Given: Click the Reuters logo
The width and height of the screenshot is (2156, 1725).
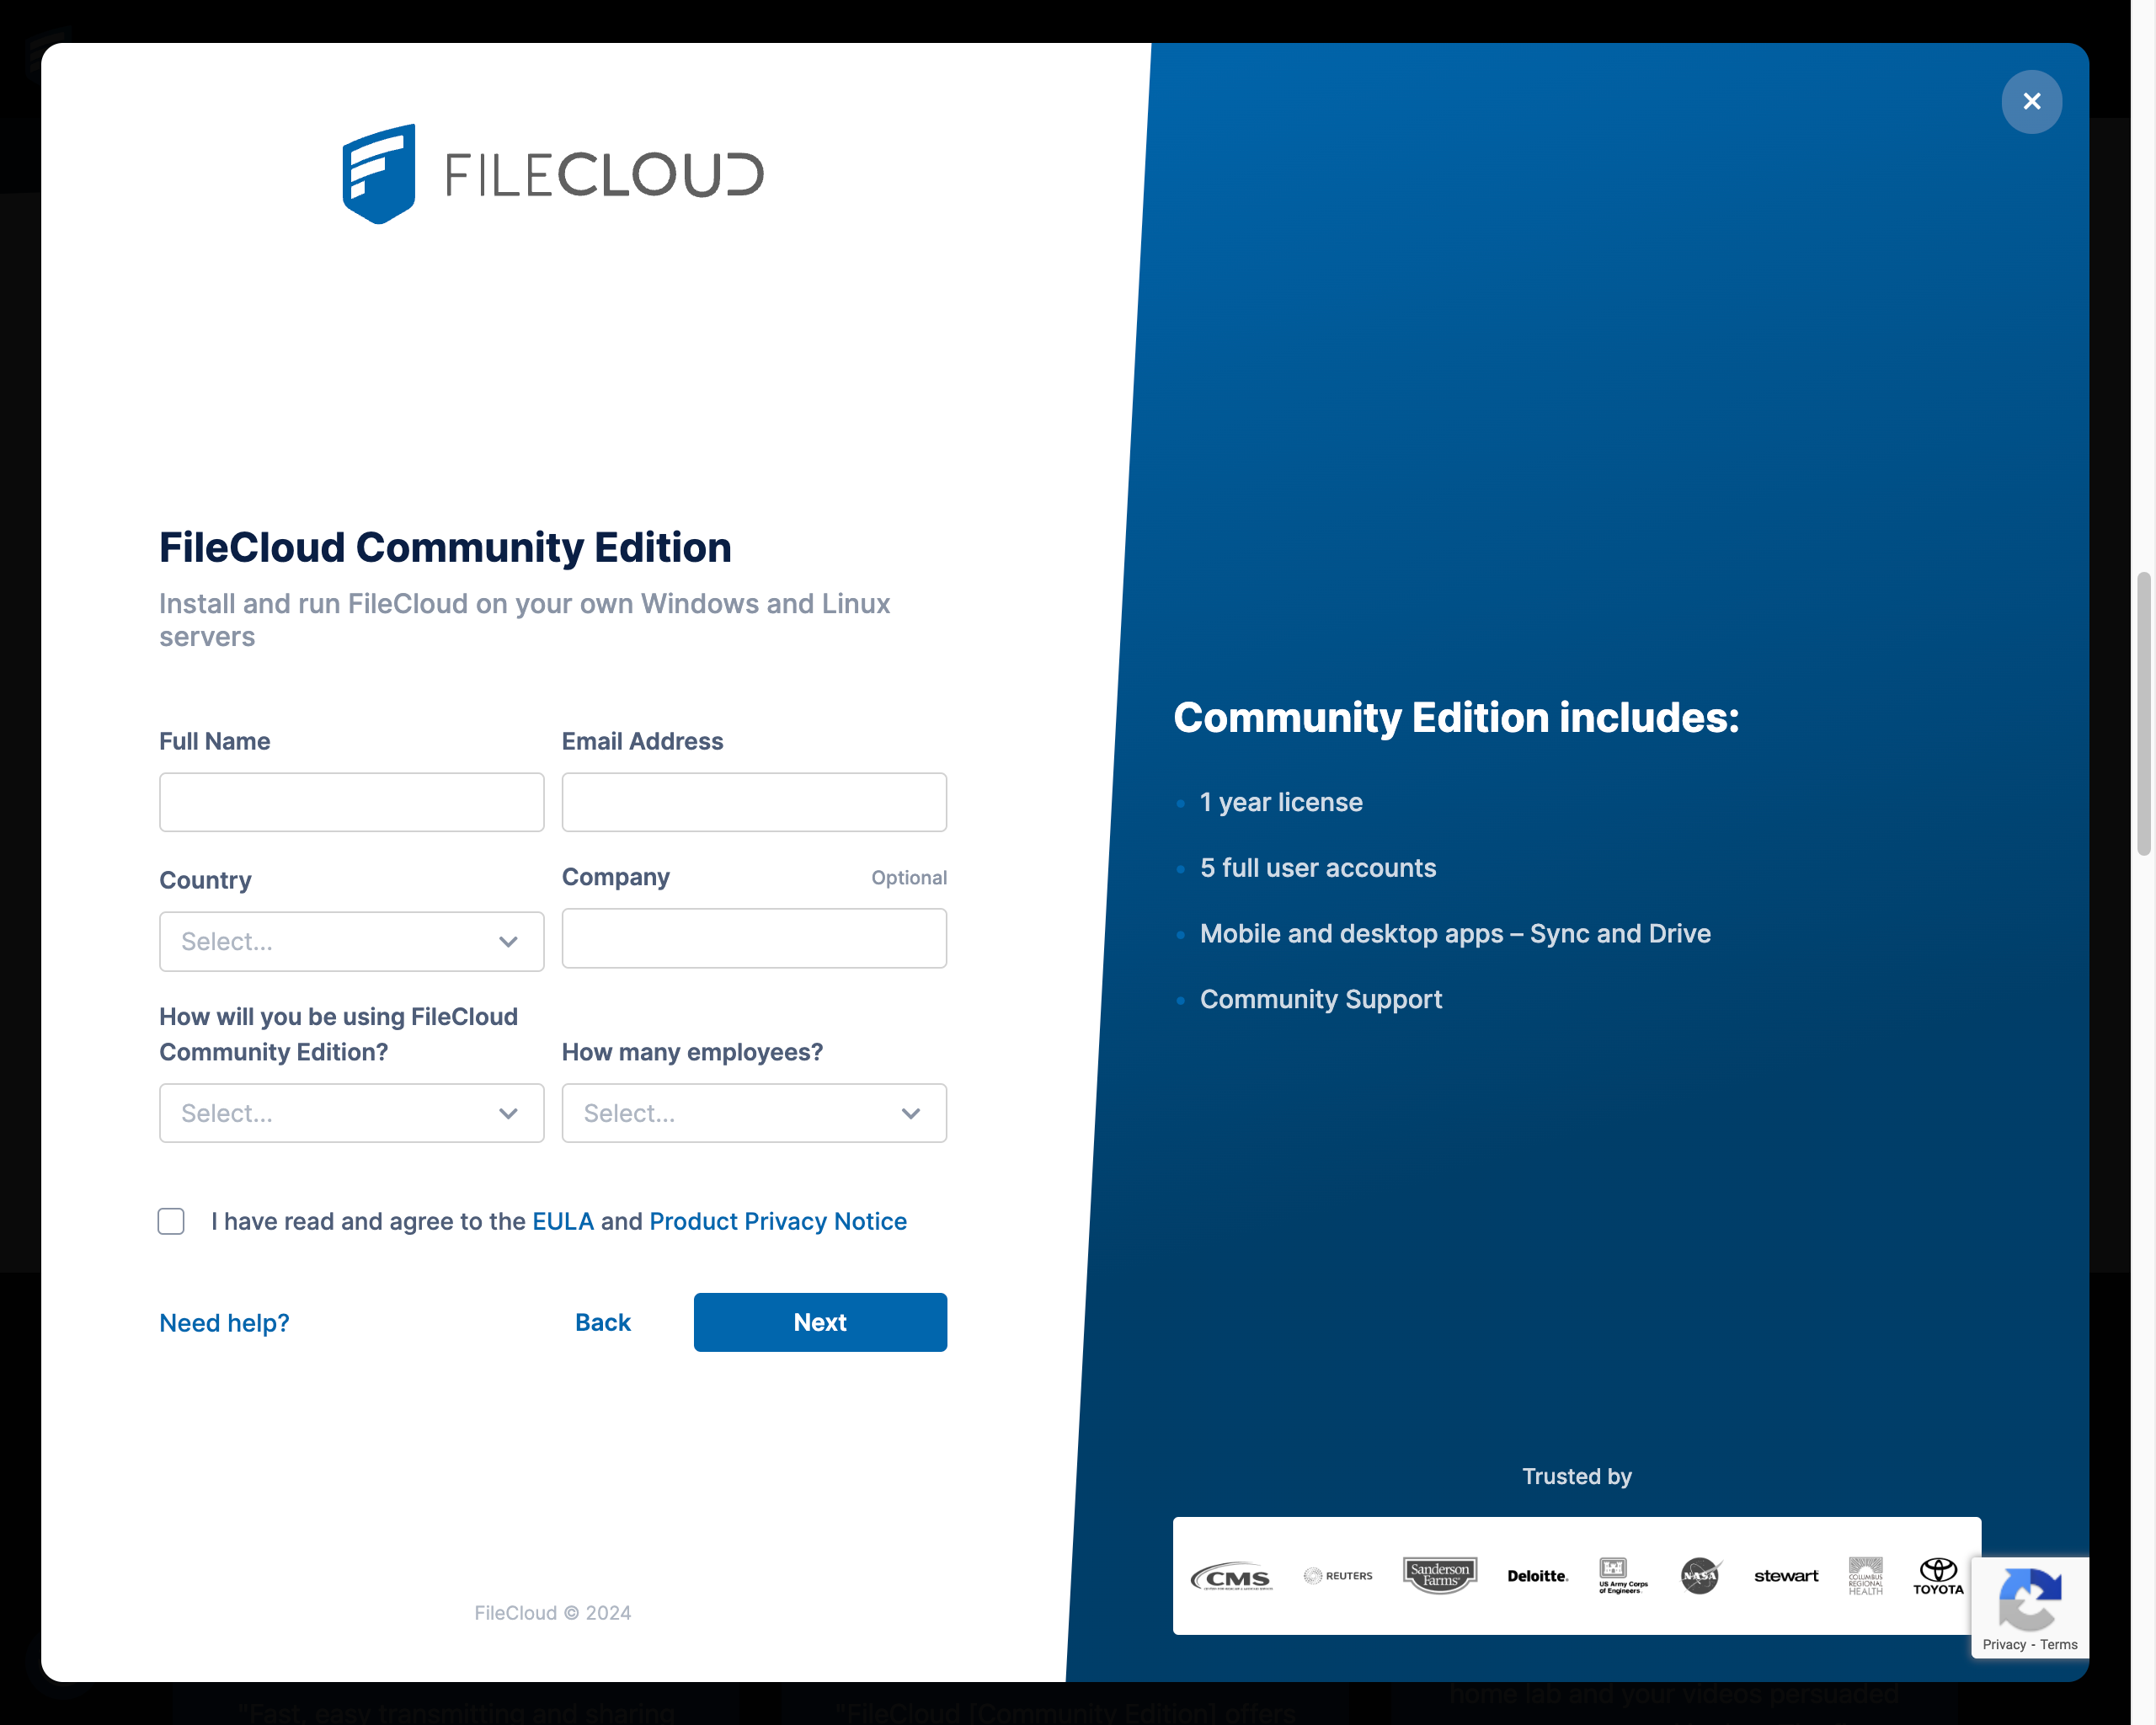Looking at the screenshot, I should point(1338,1576).
